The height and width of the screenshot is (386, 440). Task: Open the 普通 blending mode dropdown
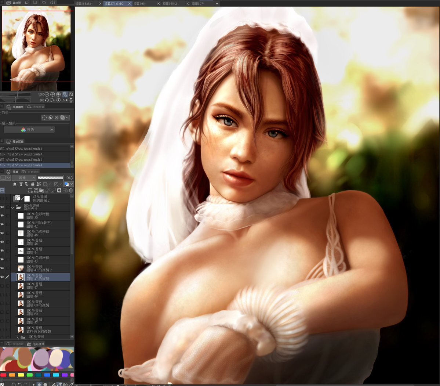[x=24, y=178]
